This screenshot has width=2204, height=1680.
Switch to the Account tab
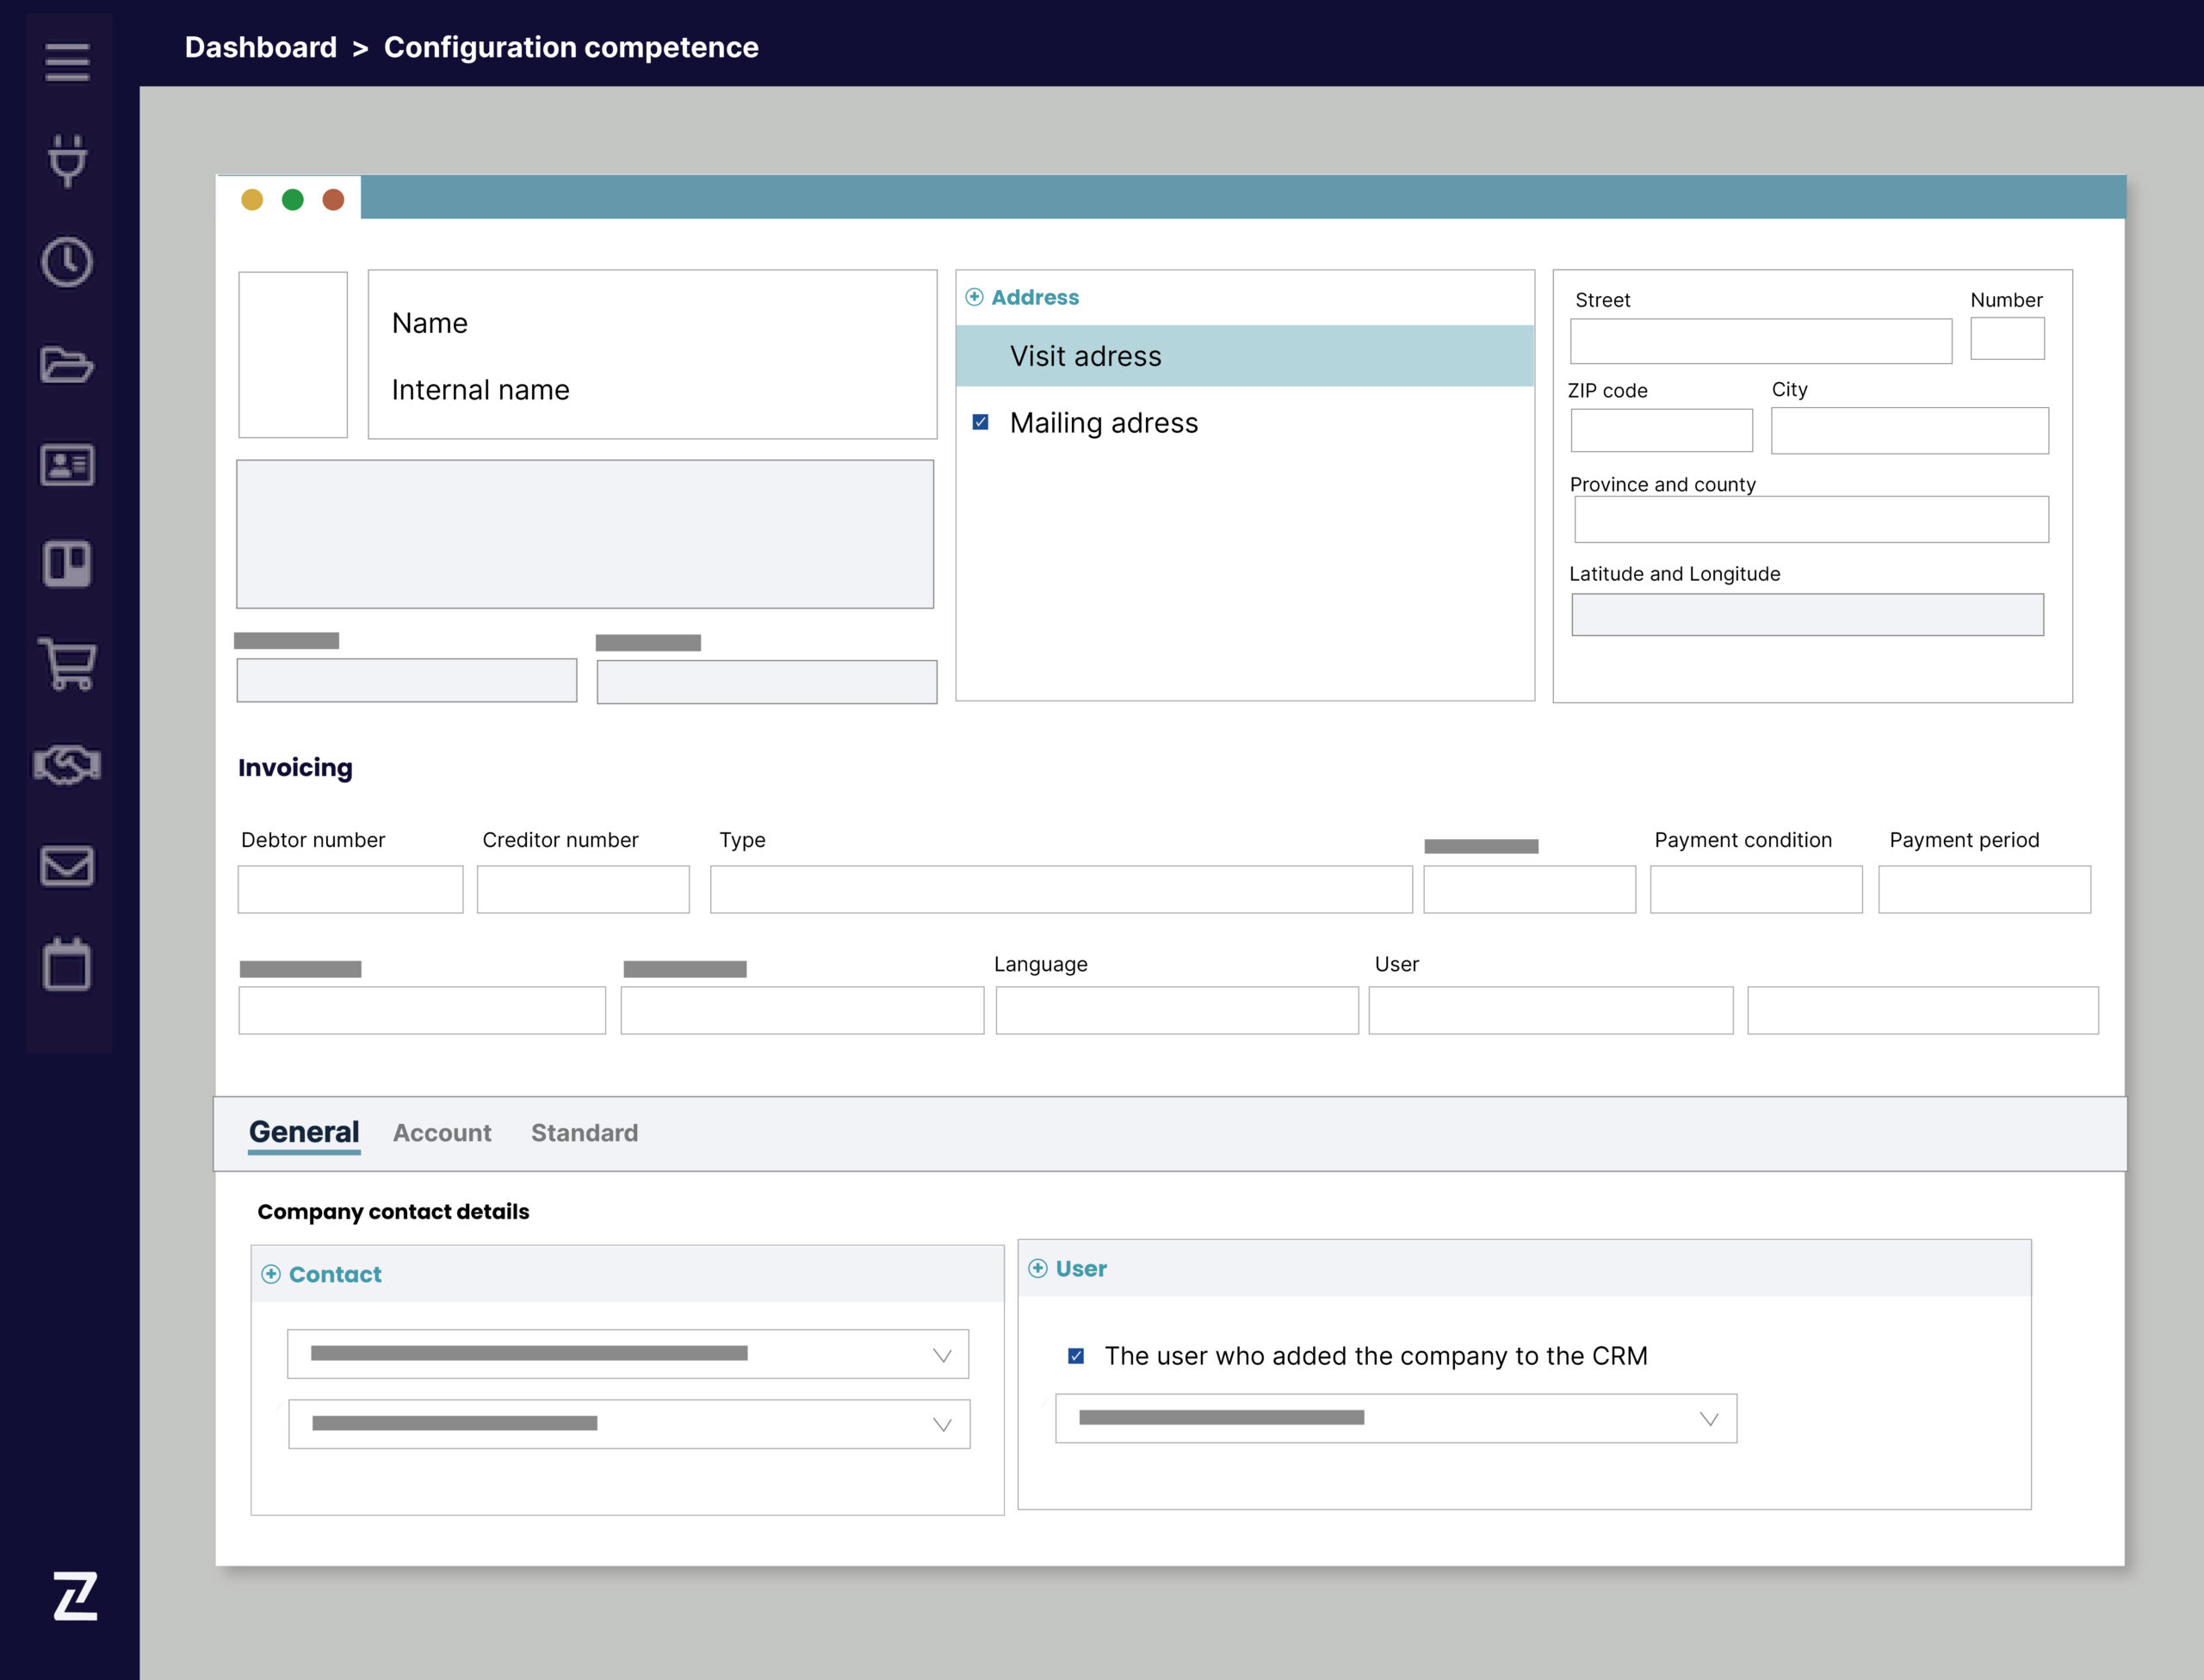(x=441, y=1133)
